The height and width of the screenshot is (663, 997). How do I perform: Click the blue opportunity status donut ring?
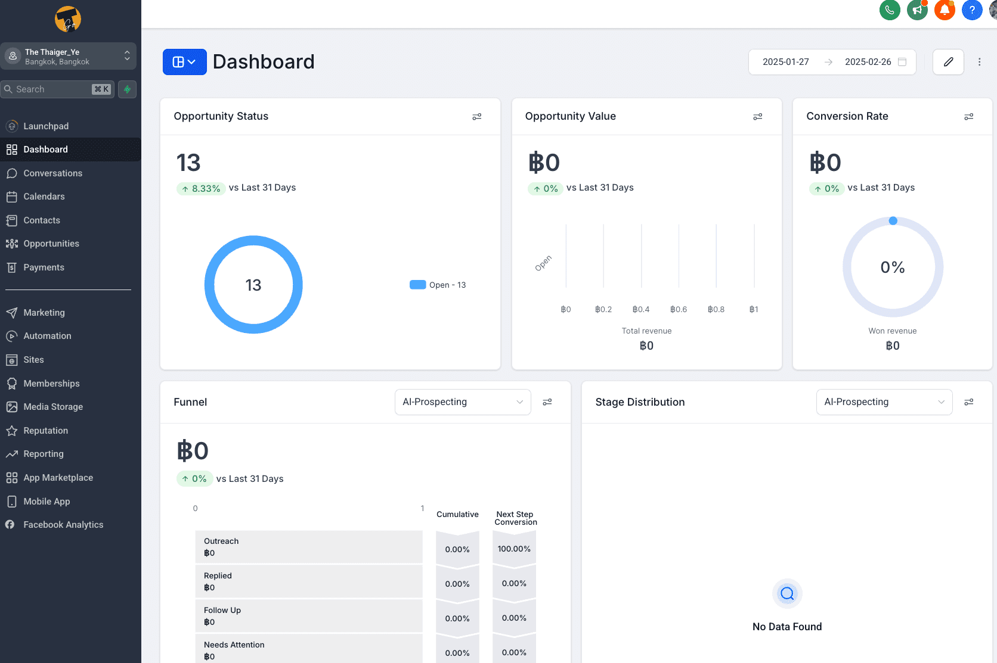click(209, 285)
